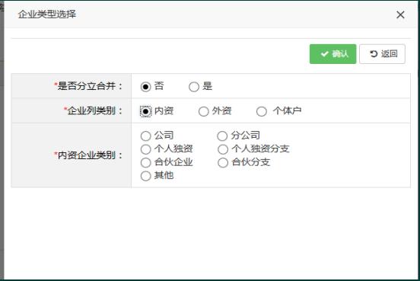This screenshot has width=420, height=281.
Task: Choose 个体户 enterprise category
Action: 262,111
